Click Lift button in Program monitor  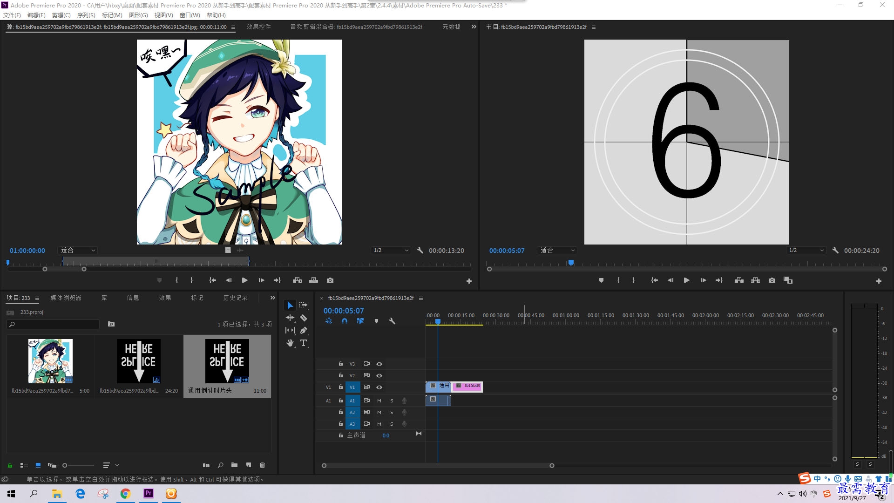point(739,280)
